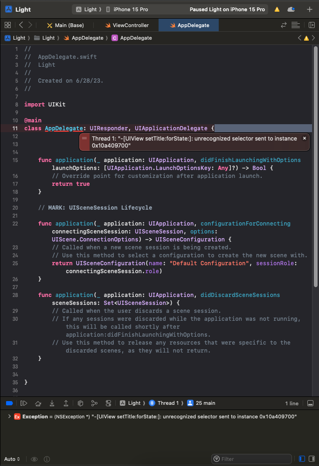
Task: Switch to the ViewController tab
Action: 127,25
